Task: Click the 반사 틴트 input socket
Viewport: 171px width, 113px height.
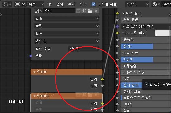Action: (117, 53)
